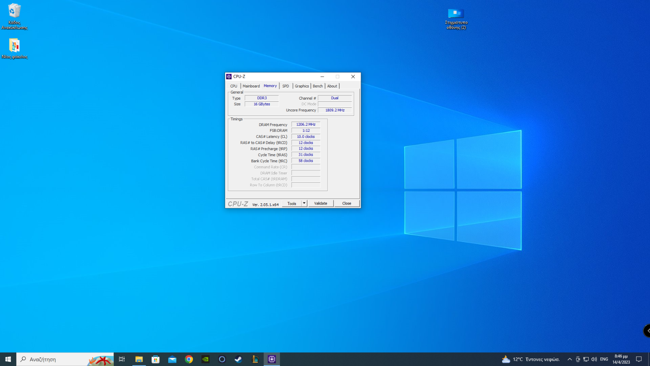The image size is (650, 366).
Task: Click the Validate button
Action: tap(321, 203)
